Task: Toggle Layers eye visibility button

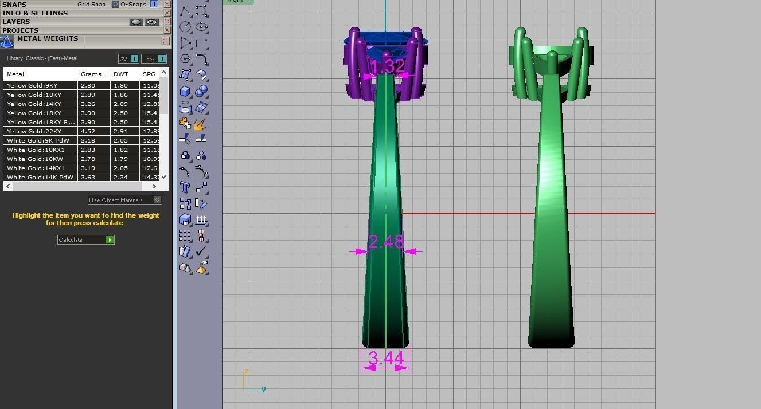Action: [x=152, y=22]
